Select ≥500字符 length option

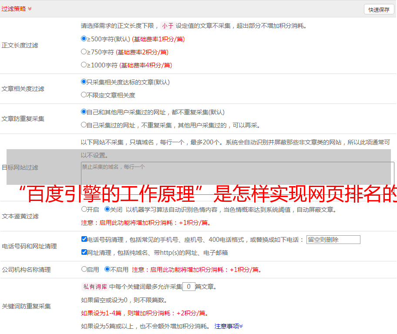[x=84, y=39]
